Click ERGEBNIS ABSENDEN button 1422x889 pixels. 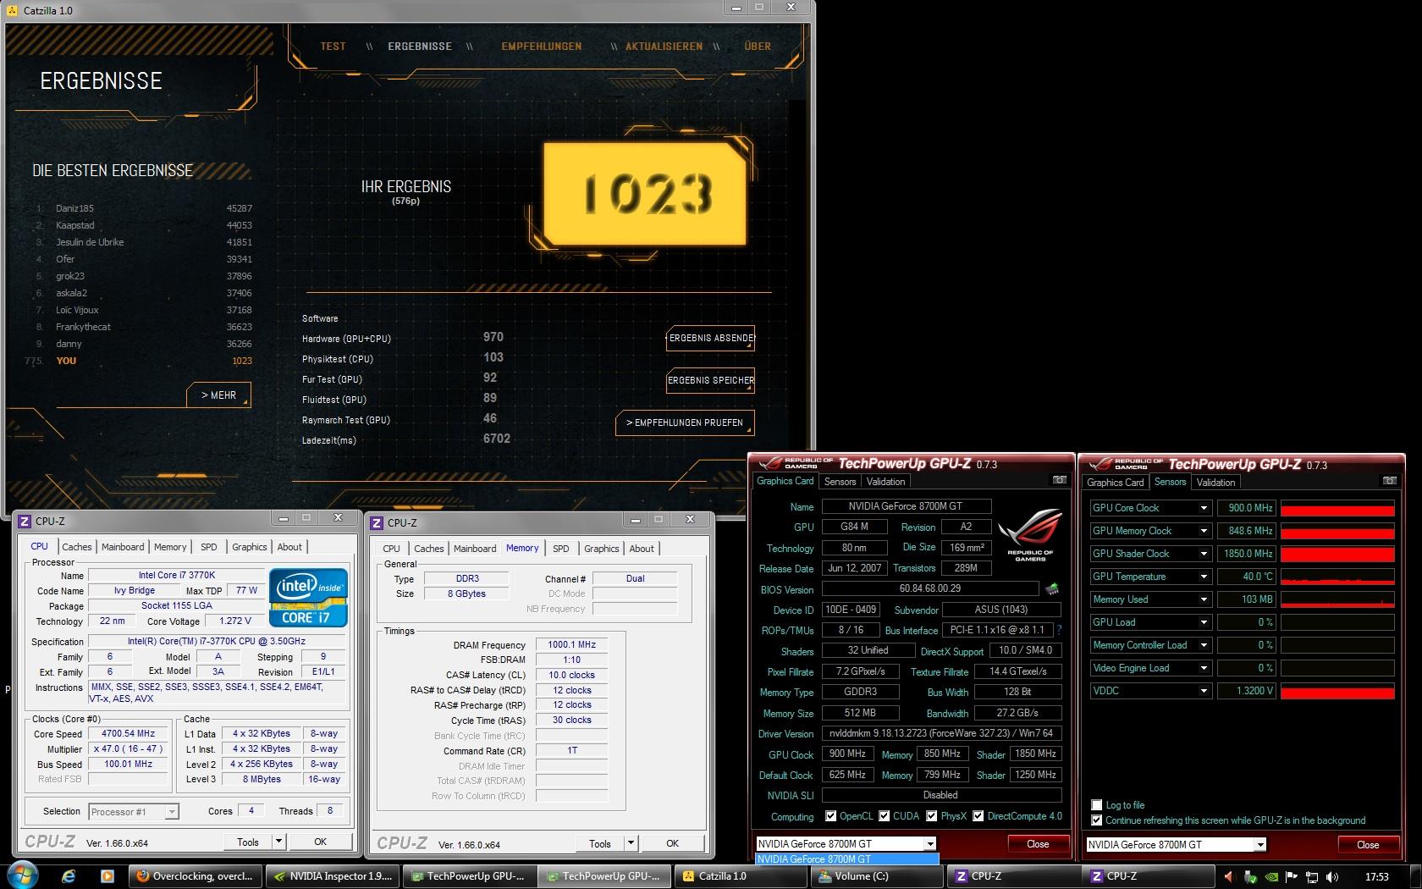(x=711, y=338)
